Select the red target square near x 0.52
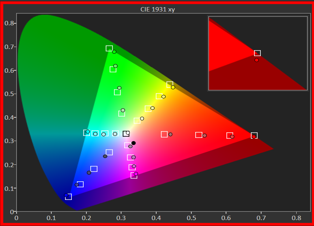The width and height of the screenshot is (314, 226). tap(199, 135)
